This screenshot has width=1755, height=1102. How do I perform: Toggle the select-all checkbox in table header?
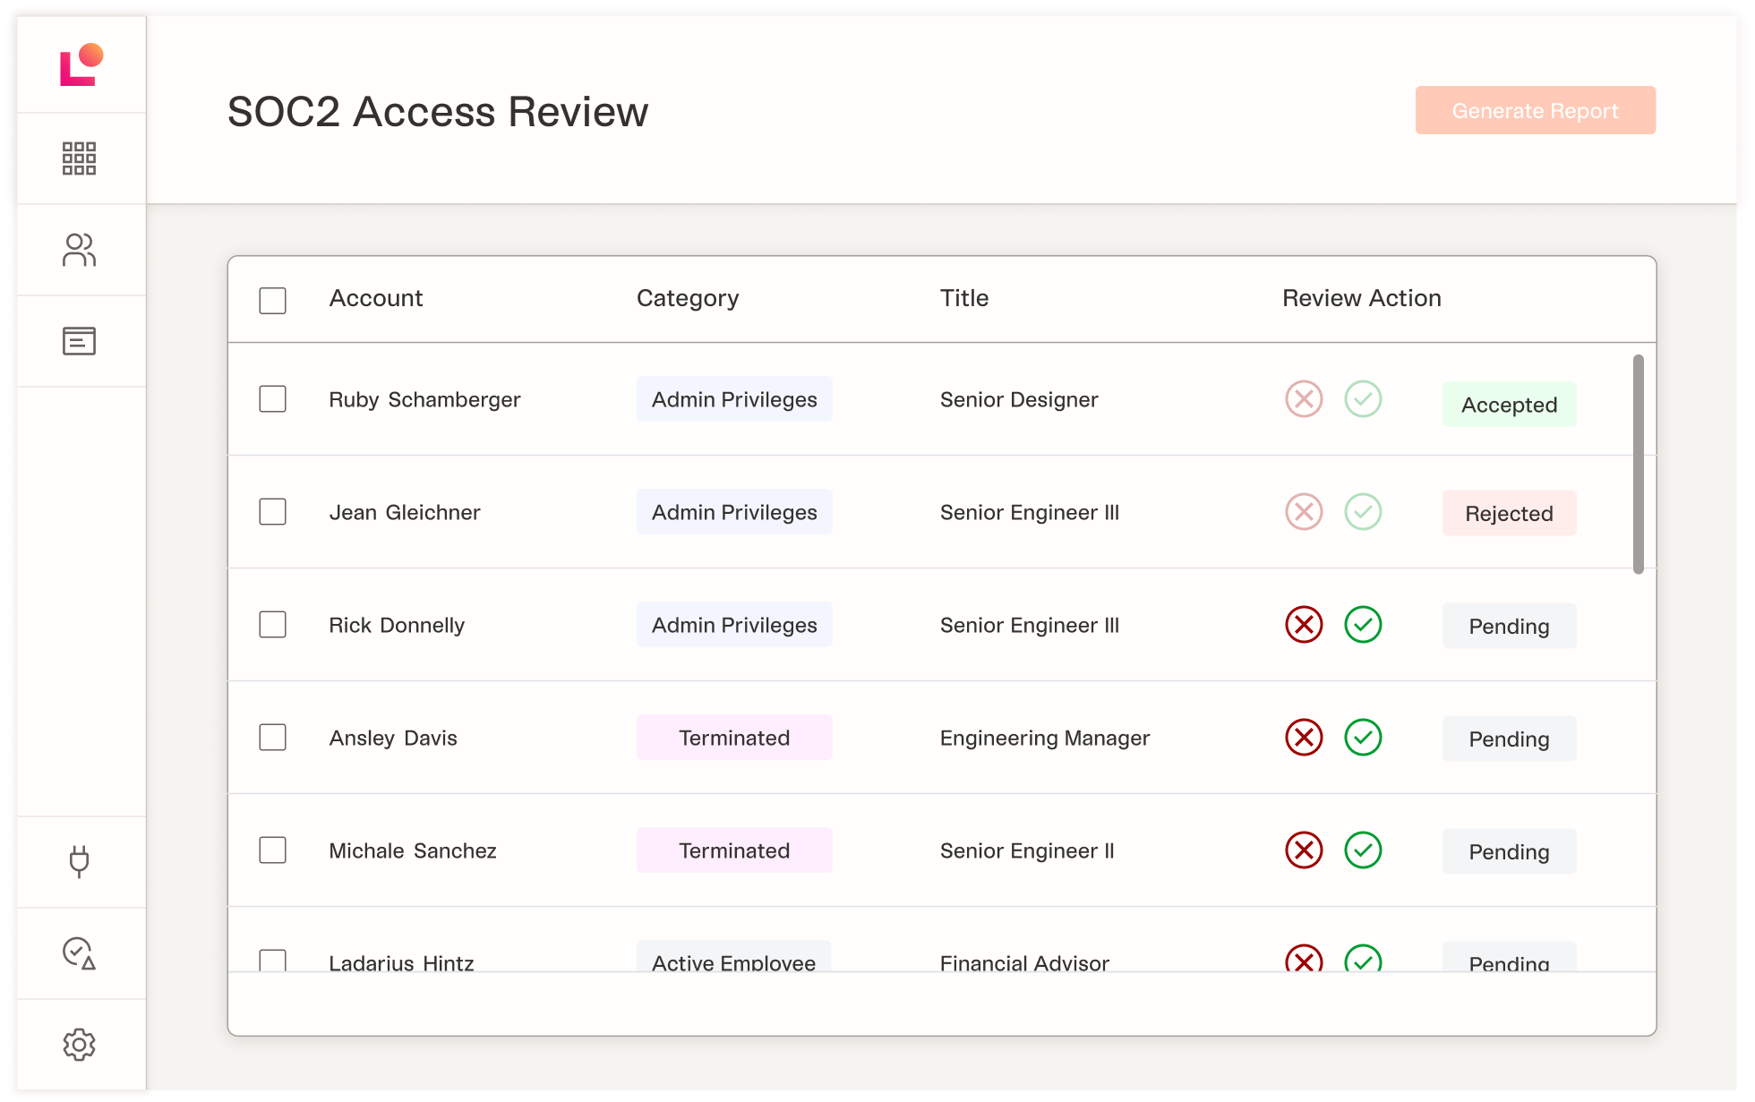pos(272,300)
